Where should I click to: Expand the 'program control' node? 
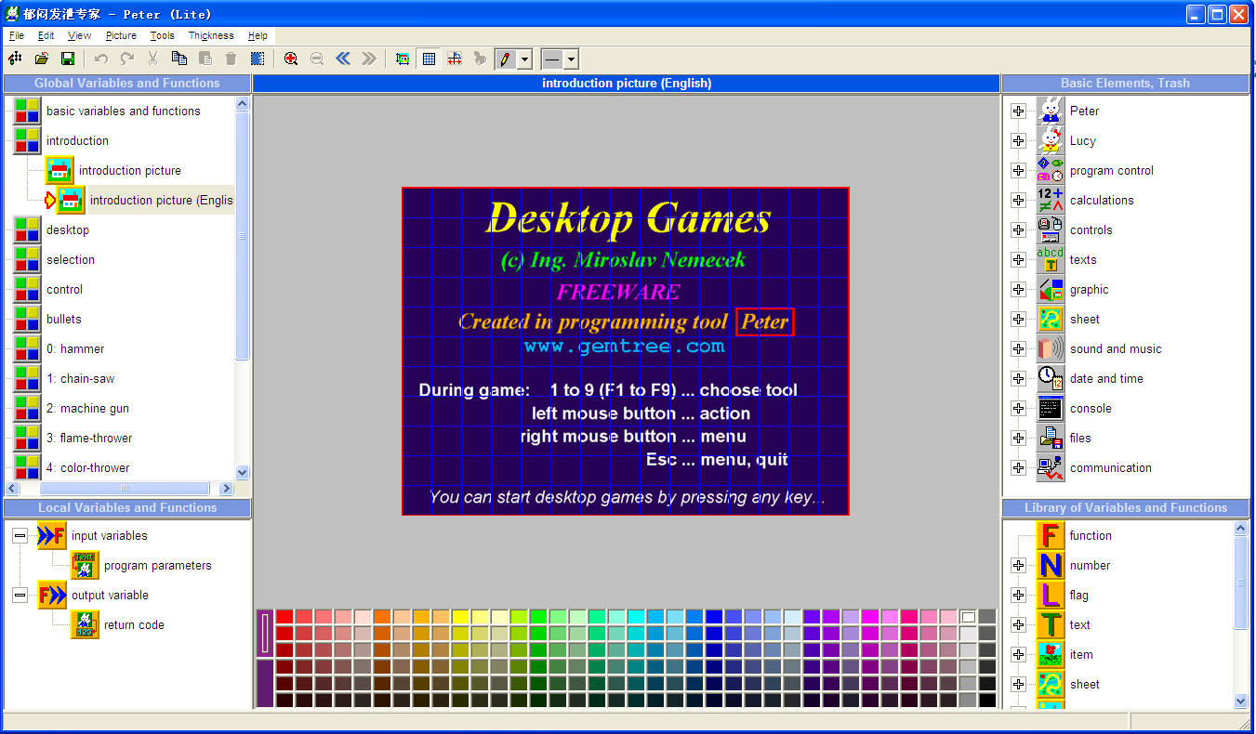coord(1019,170)
